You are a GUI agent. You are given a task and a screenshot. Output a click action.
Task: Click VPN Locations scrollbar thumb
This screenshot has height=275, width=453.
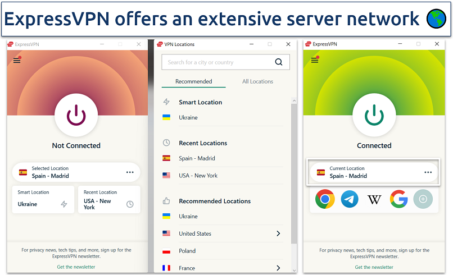pos(294,173)
